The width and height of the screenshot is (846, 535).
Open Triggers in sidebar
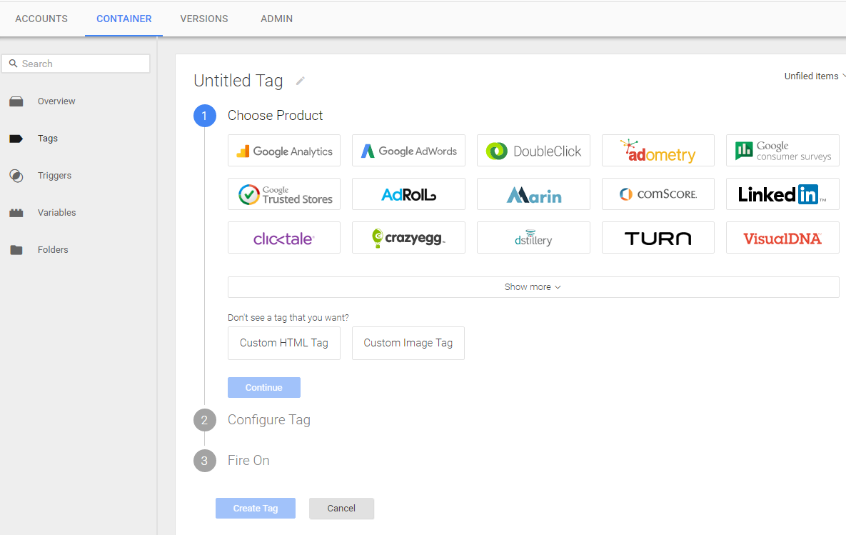pos(54,176)
